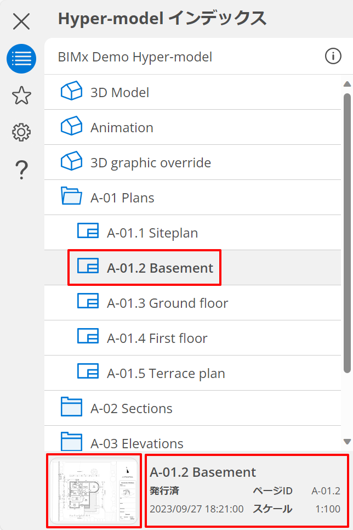
Task: Open A-01.3 Ground floor layout
Action: point(167,303)
